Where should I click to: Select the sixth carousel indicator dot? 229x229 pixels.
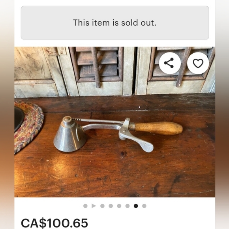pyautogui.click(x=128, y=206)
